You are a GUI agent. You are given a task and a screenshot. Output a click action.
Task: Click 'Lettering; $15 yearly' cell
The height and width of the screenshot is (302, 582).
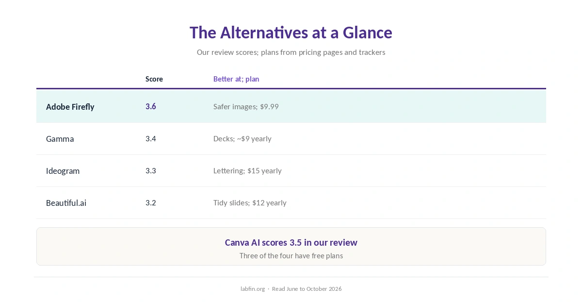tap(247, 171)
